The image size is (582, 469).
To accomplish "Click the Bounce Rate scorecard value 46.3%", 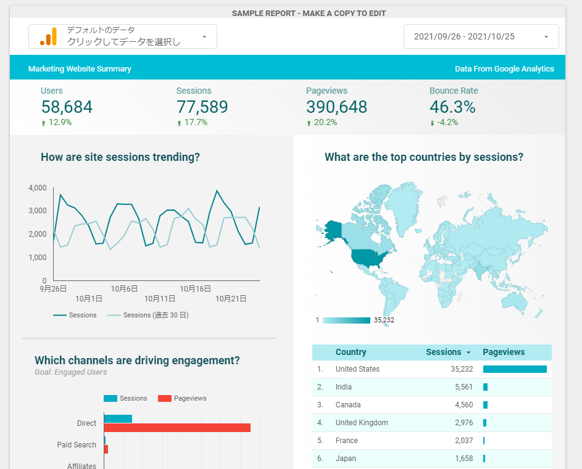I will (x=452, y=107).
